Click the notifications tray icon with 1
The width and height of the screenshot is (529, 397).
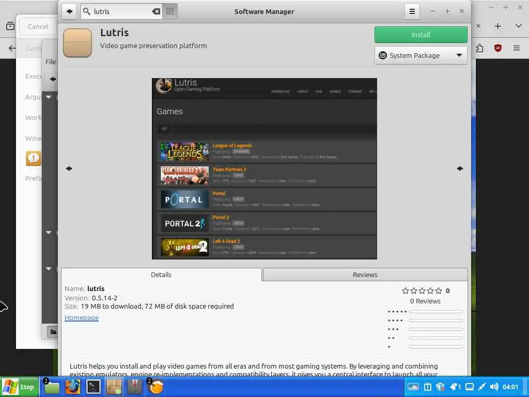(x=455, y=387)
